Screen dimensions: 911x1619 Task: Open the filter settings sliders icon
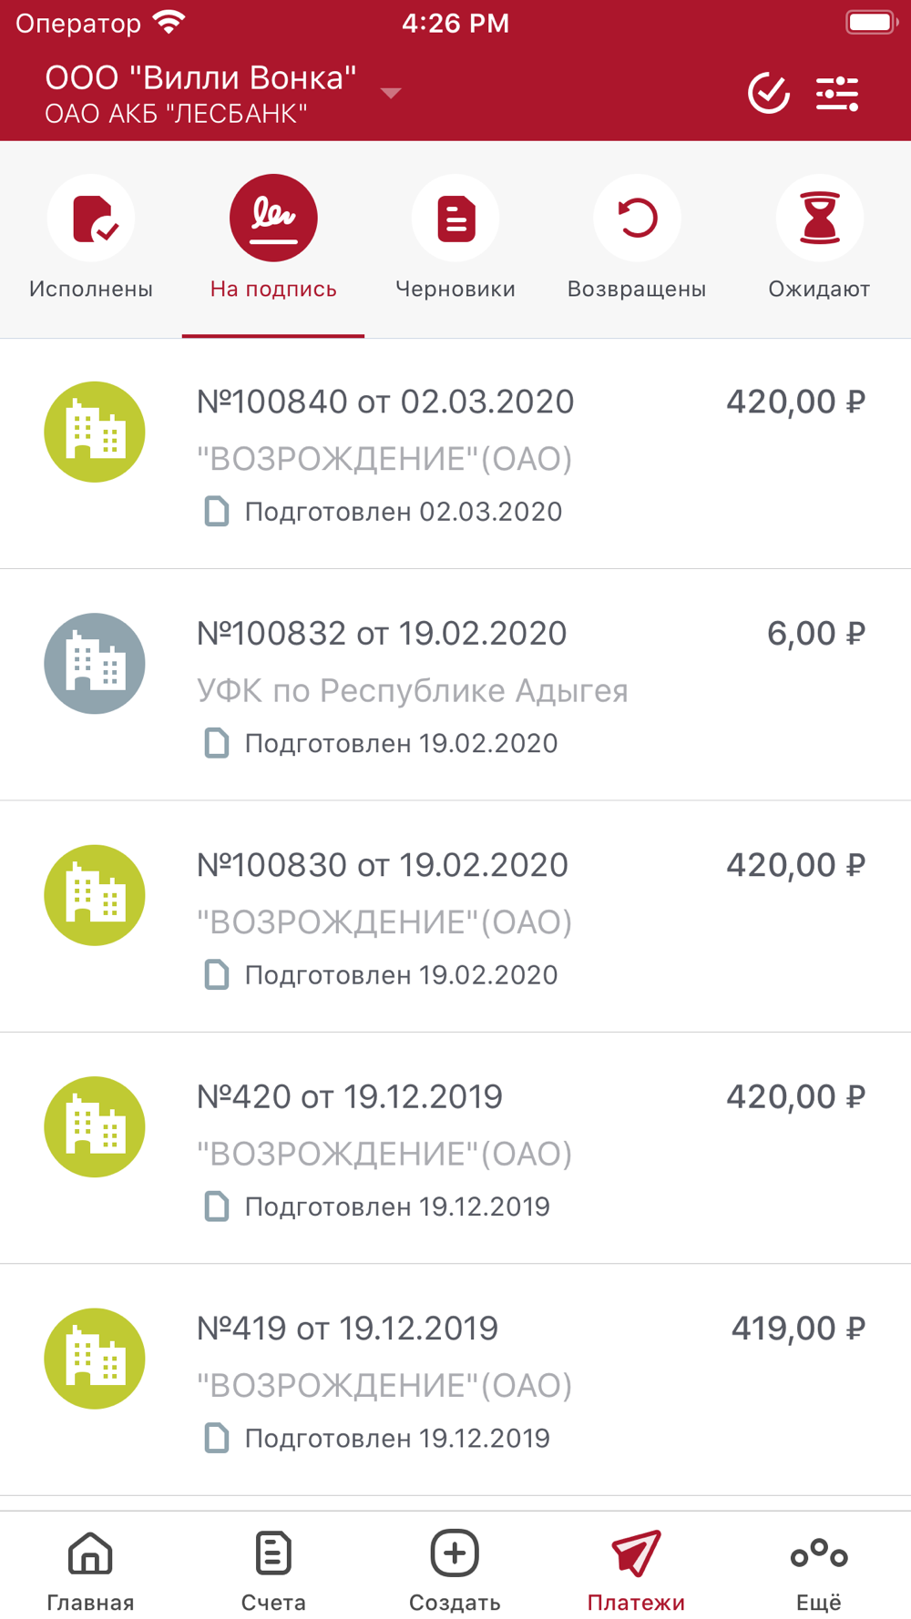point(837,93)
